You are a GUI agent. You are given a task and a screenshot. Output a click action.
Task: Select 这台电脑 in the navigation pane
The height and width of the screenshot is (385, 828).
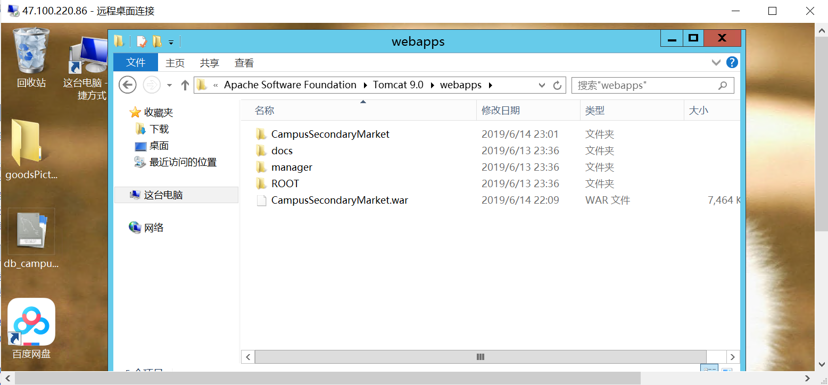[176, 195]
